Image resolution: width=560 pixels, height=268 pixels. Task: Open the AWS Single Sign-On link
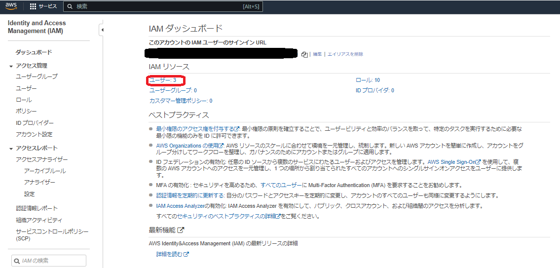pos(454,162)
